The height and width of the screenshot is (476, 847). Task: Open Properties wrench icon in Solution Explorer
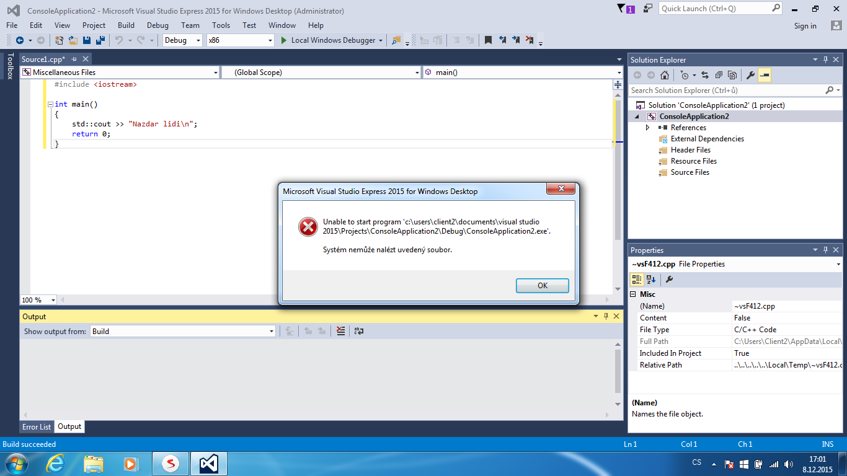point(750,75)
